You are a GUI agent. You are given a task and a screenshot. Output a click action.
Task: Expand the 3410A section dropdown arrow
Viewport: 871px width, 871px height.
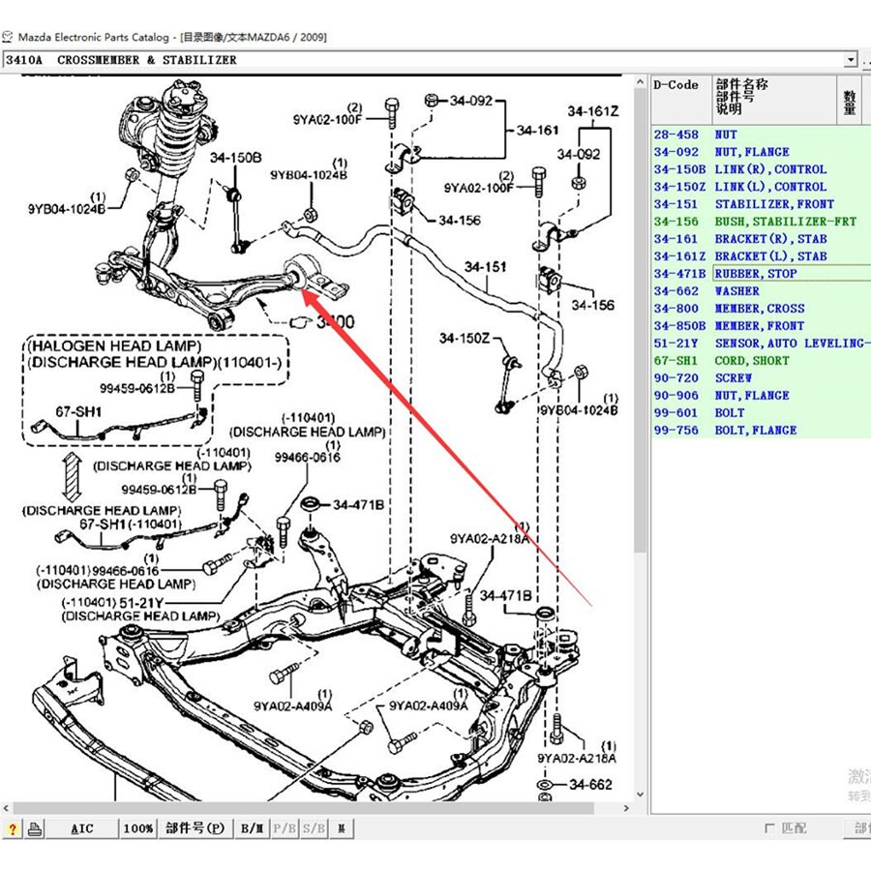pyautogui.click(x=851, y=60)
